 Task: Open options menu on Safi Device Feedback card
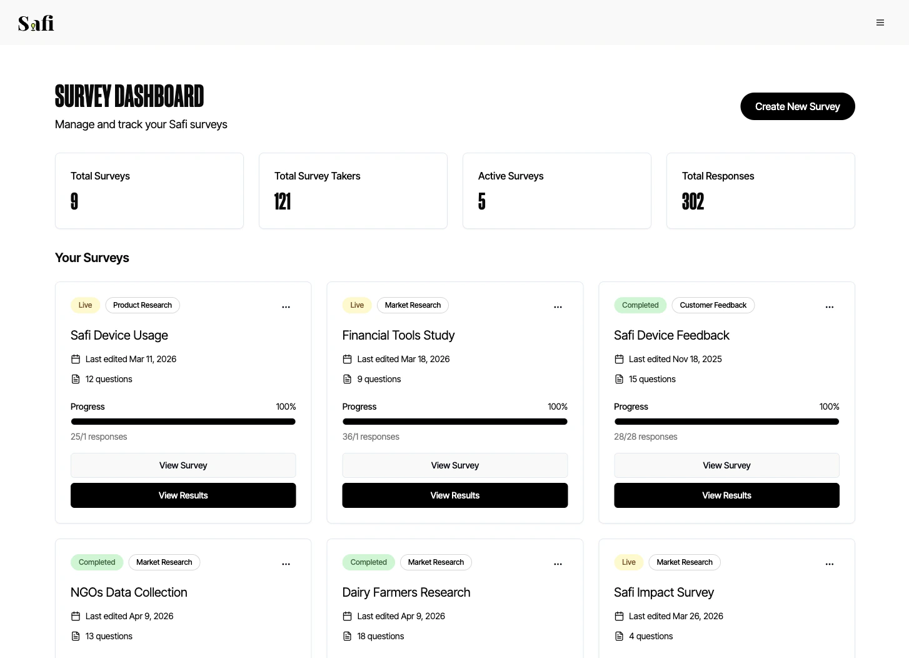(x=830, y=306)
